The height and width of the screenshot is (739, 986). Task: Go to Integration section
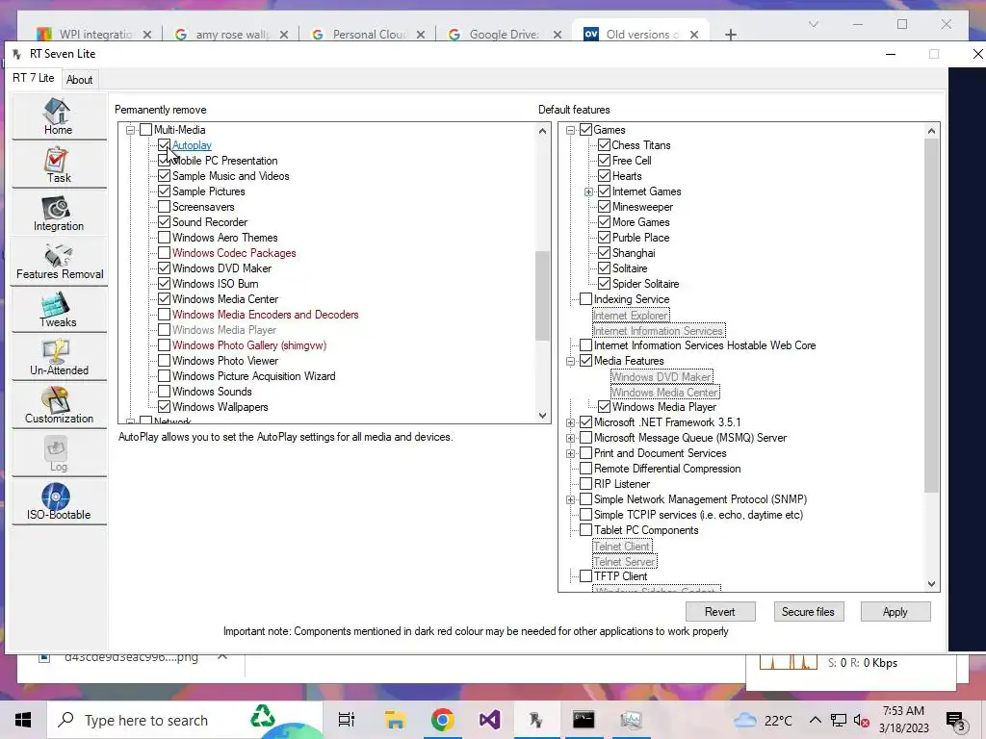pyautogui.click(x=59, y=213)
